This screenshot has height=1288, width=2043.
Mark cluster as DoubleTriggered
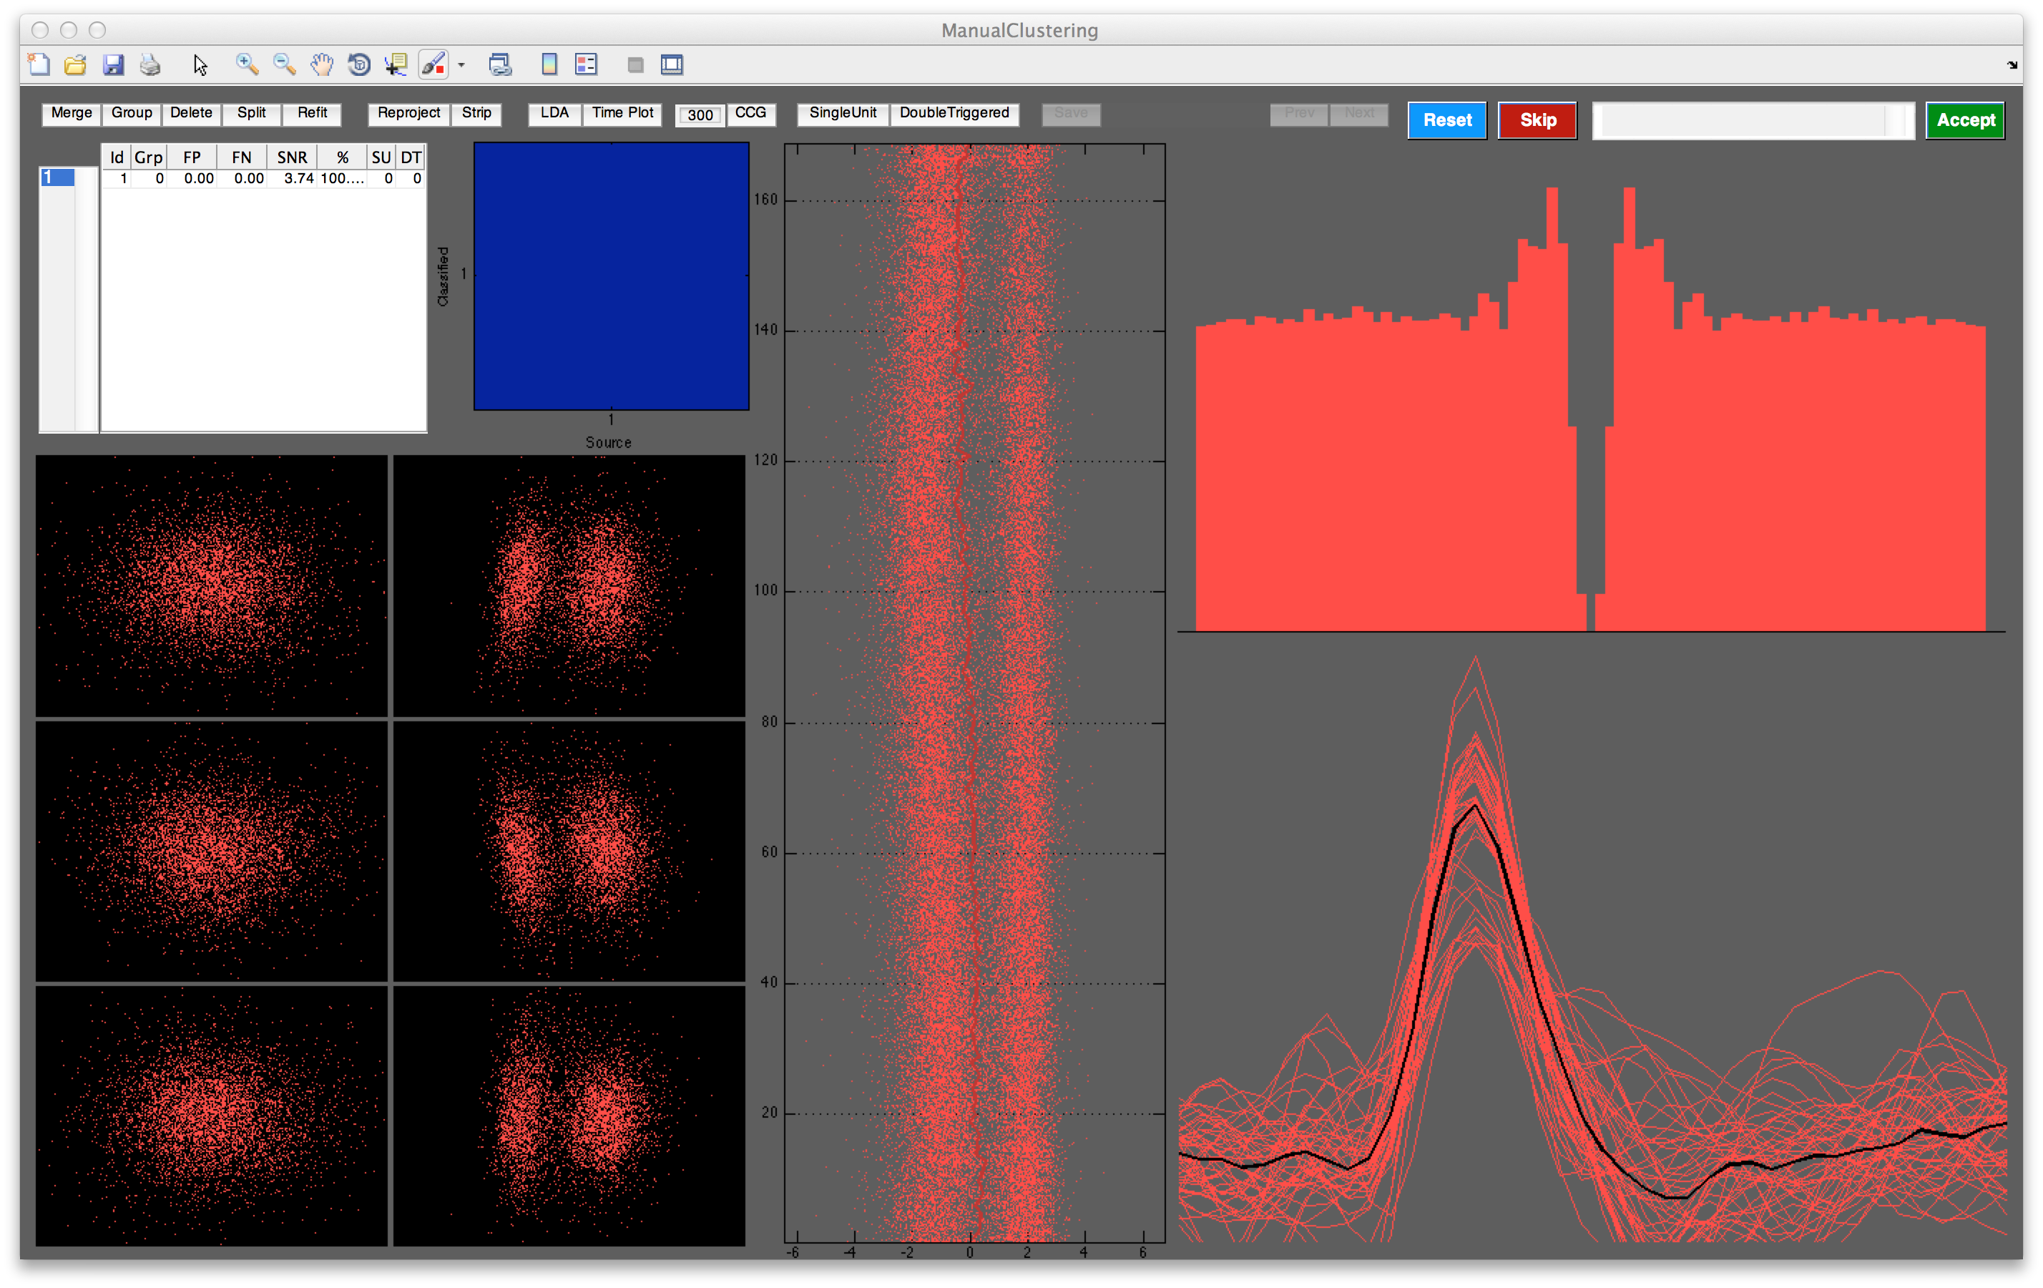(x=954, y=113)
